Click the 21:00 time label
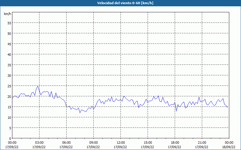241x150 pixels. point(202,143)
